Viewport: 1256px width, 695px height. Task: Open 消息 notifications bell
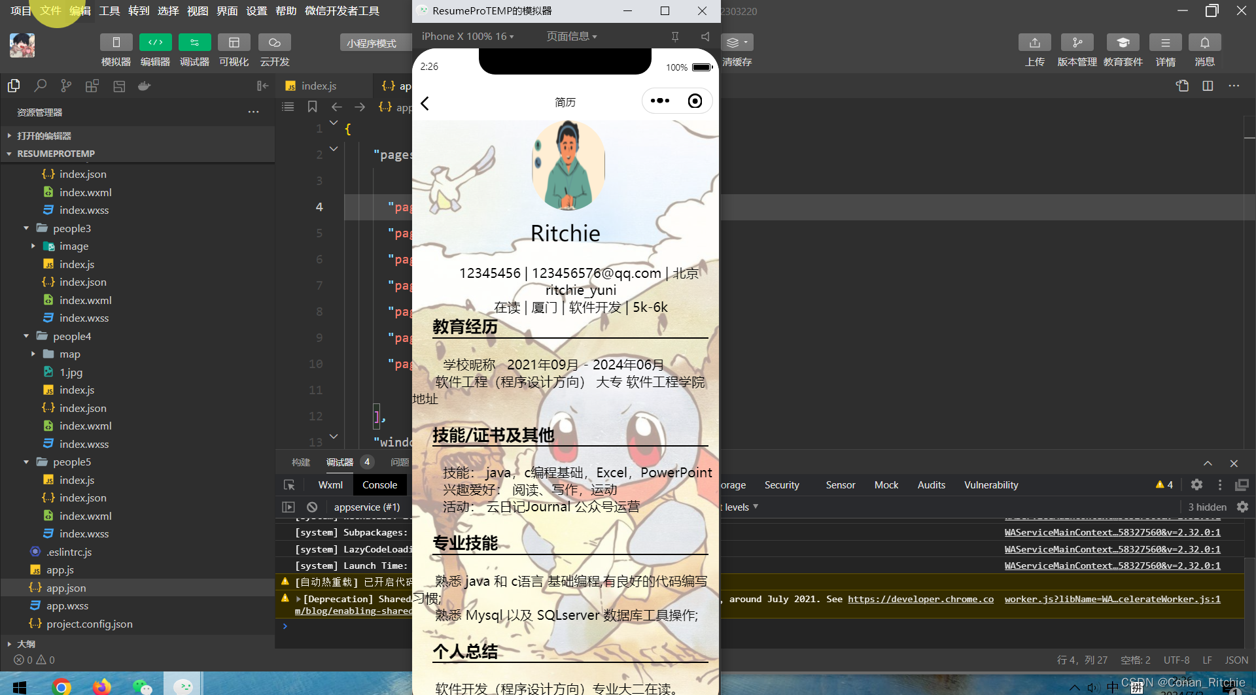point(1204,42)
